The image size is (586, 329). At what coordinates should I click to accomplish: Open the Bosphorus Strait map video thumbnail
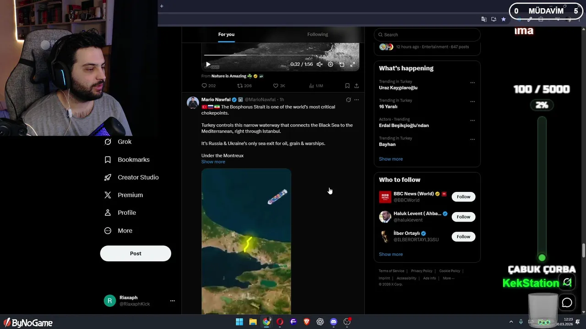246,241
